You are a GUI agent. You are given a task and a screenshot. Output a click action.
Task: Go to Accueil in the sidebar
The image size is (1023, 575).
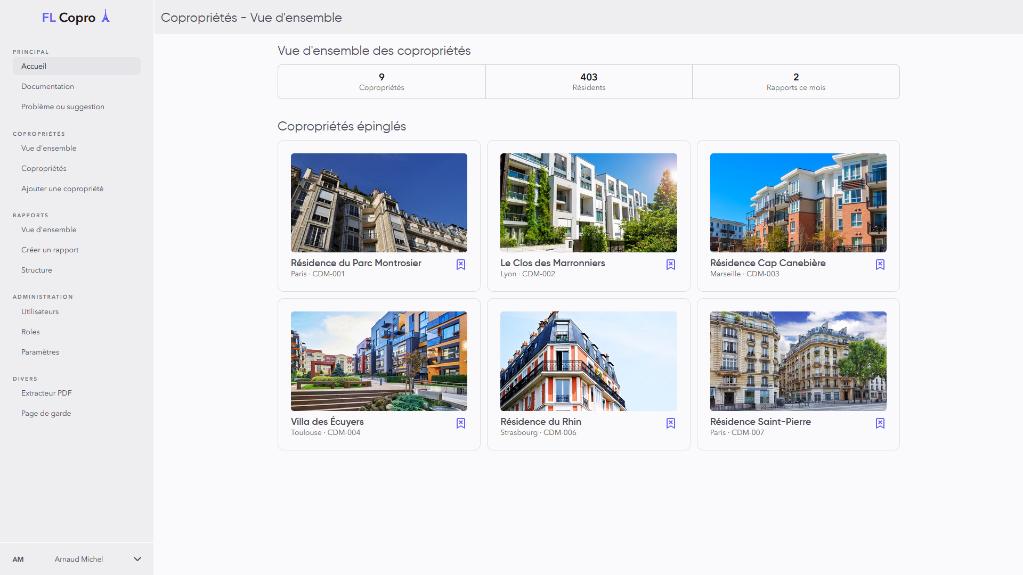coord(77,66)
